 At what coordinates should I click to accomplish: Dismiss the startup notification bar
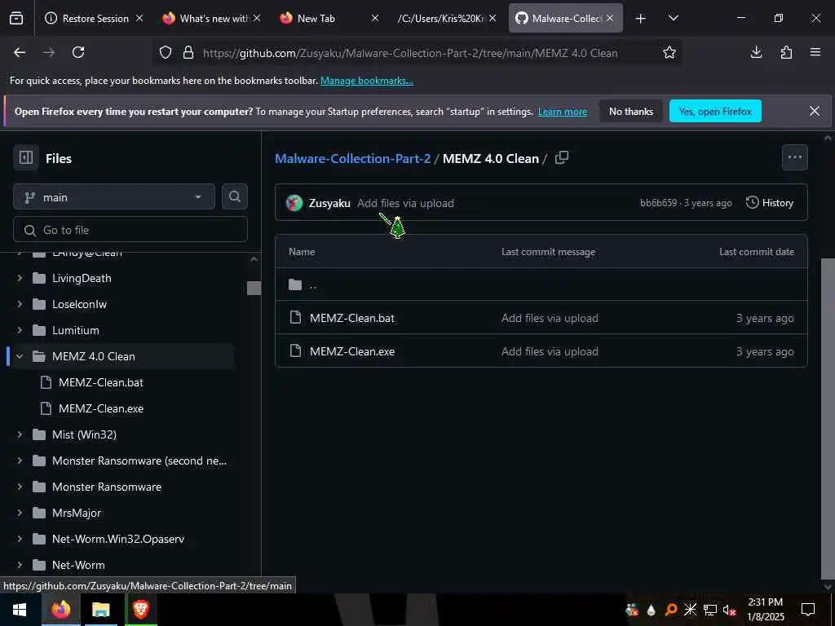point(815,111)
